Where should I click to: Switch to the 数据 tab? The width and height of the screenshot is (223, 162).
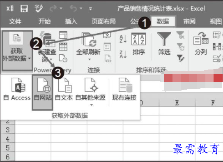(x=163, y=21)
